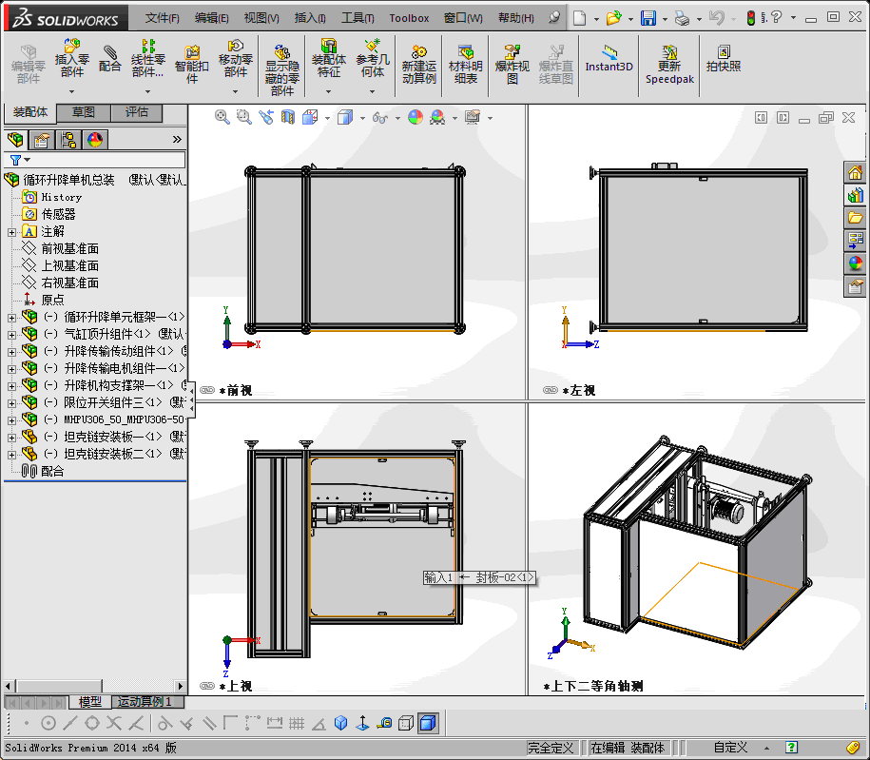
Task: Open the ConfigurationManager tab icon
Action: coord(68,139)
